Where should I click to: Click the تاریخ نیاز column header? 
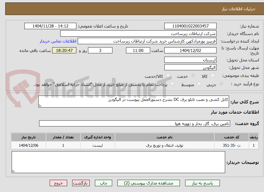pos(29,137)
